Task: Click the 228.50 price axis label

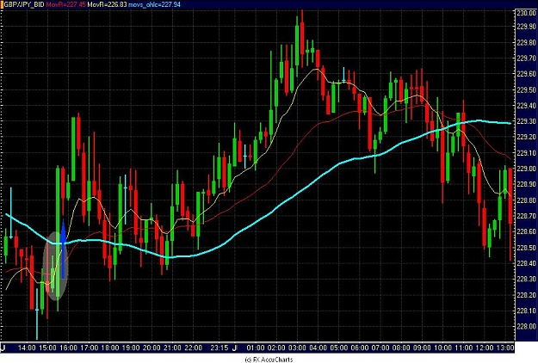Action: (526, 248)
